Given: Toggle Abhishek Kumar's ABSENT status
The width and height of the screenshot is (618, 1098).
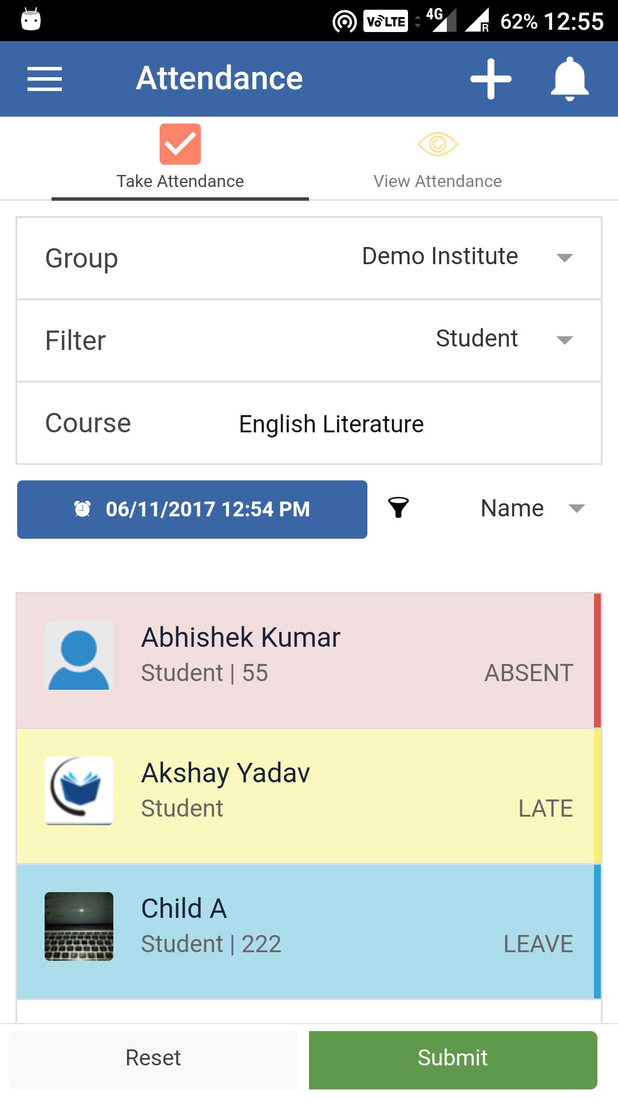Looking at the screenshot, I should (529, 673).
